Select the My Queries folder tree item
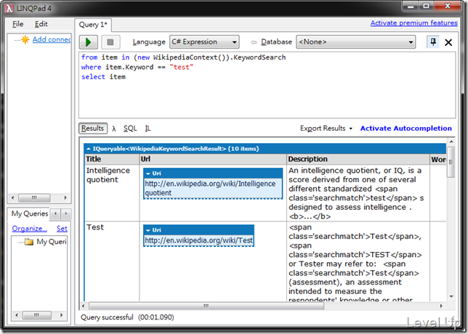This screenshot has height=334, width=468. tap(52, 242)
